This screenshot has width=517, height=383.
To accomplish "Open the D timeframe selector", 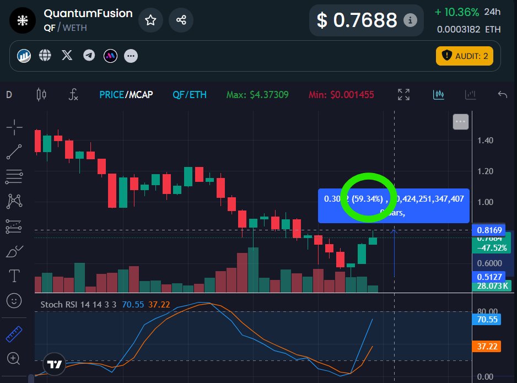I will [8, 95].
